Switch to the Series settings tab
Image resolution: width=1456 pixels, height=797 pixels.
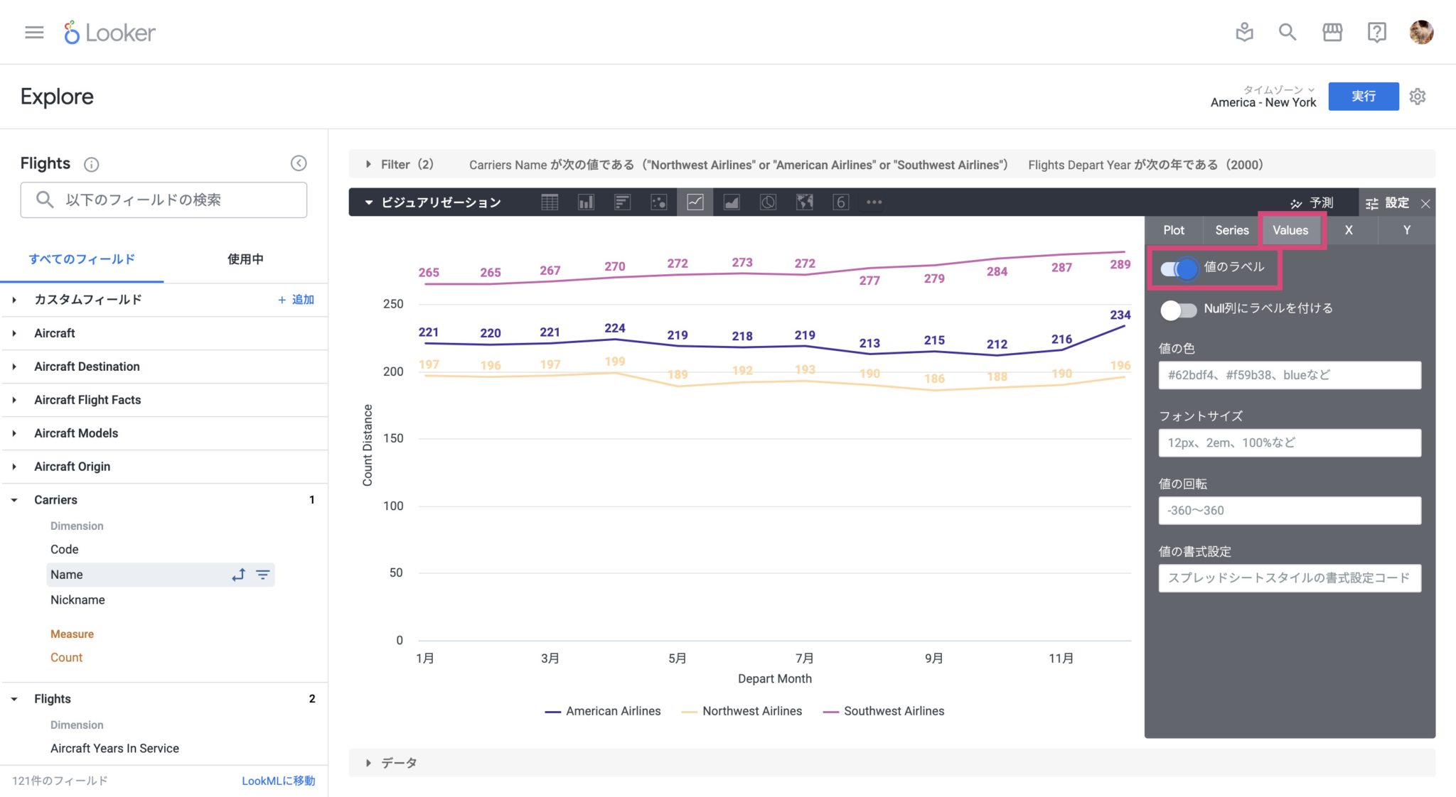[x=1231, y=229]
